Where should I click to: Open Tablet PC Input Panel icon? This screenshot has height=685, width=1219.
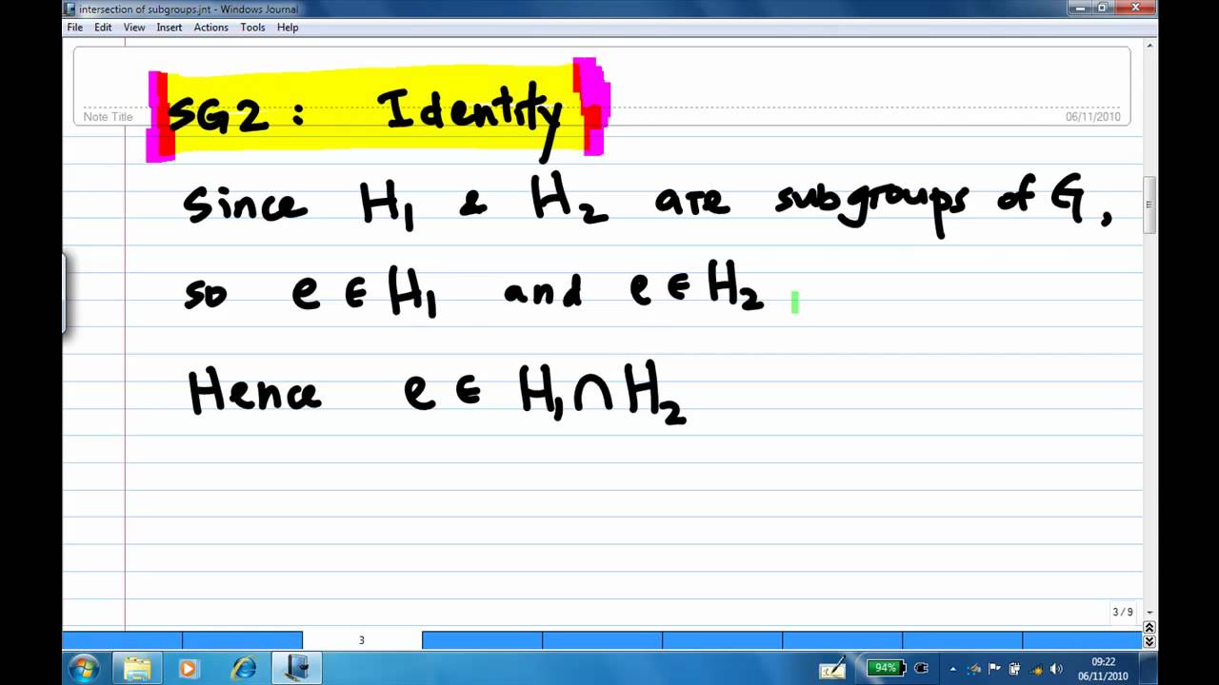tap(832, 669)
